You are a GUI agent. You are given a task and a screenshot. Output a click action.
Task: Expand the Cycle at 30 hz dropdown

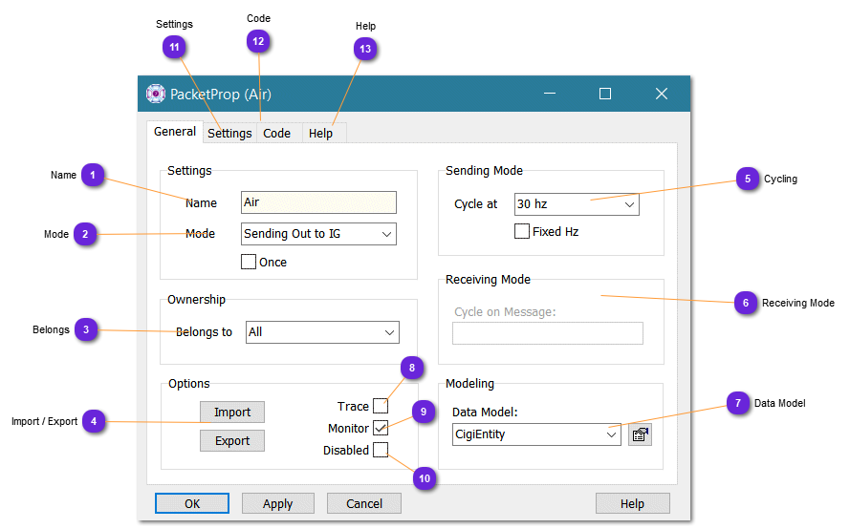tap(577, 204)
